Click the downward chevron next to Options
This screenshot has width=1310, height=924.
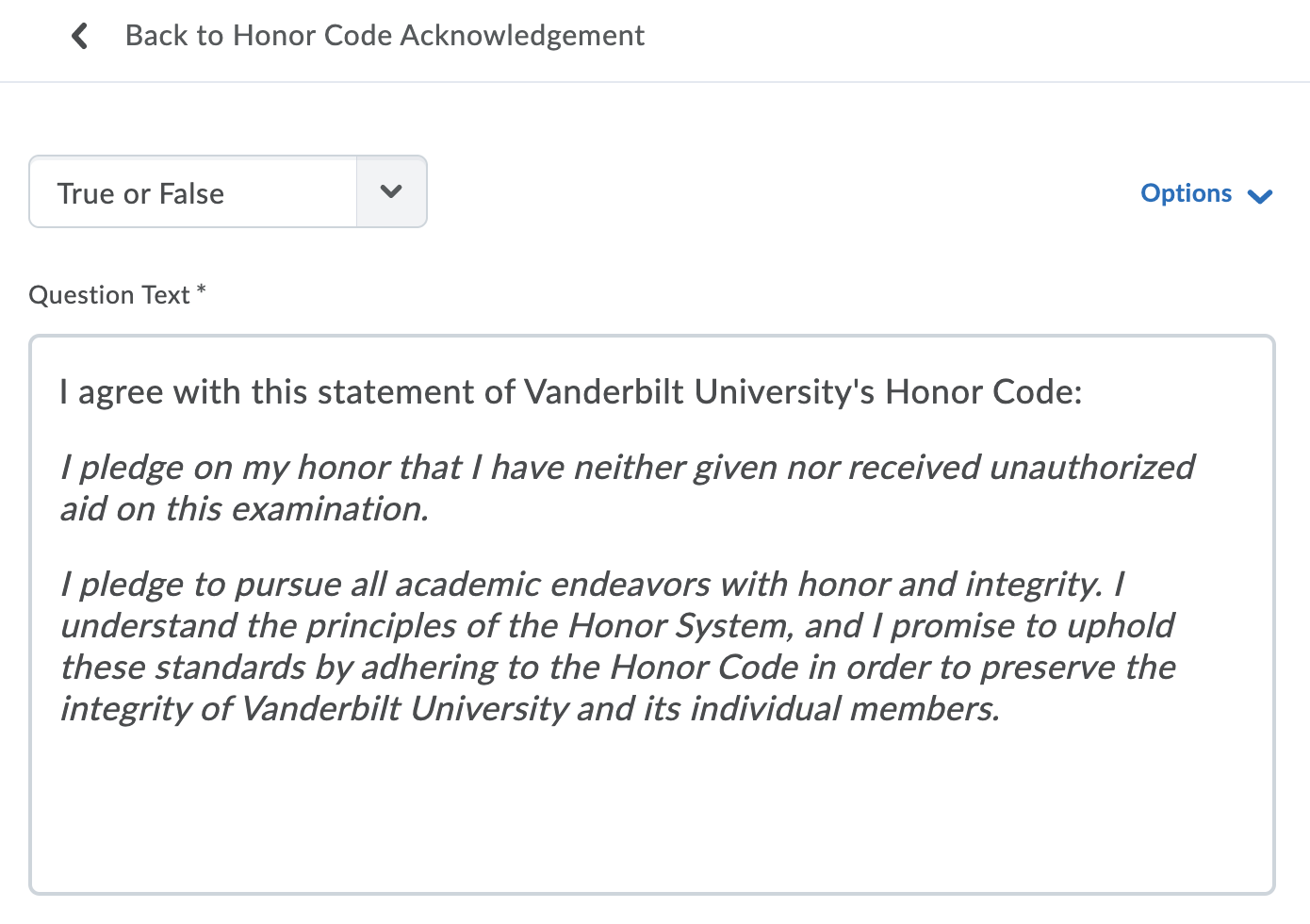[x=1259, y=197]
